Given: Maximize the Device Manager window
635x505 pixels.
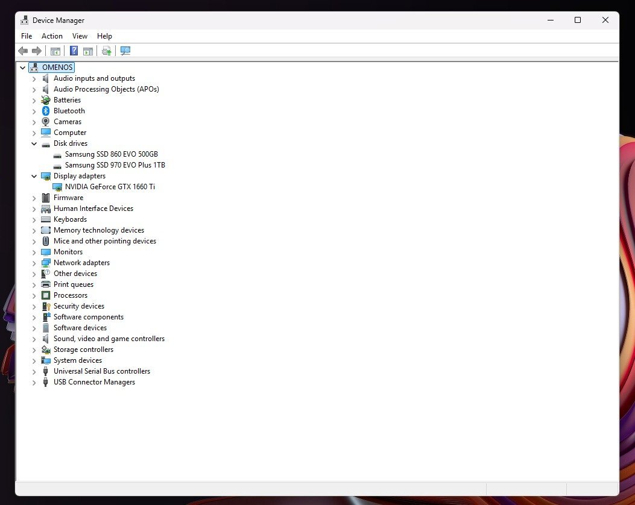Looking at the screenshot, I should coord(578,20).
